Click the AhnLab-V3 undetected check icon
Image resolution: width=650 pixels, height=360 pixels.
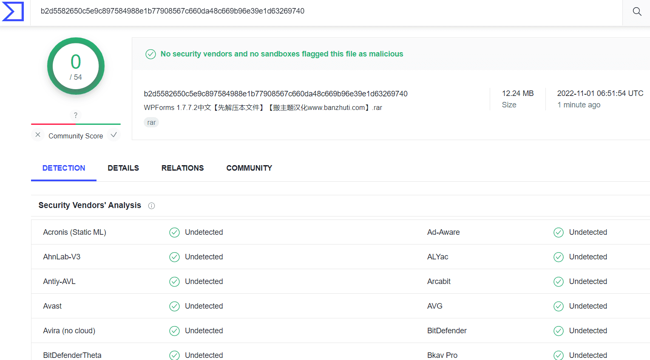[174, 257]
